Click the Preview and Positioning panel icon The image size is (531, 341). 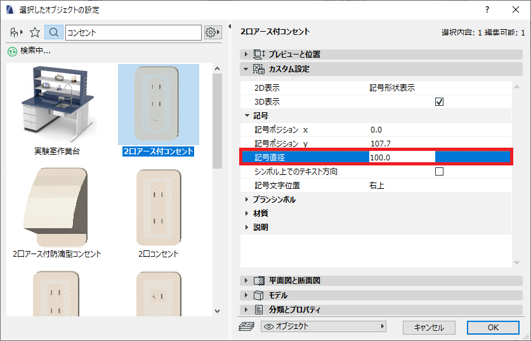259,54
